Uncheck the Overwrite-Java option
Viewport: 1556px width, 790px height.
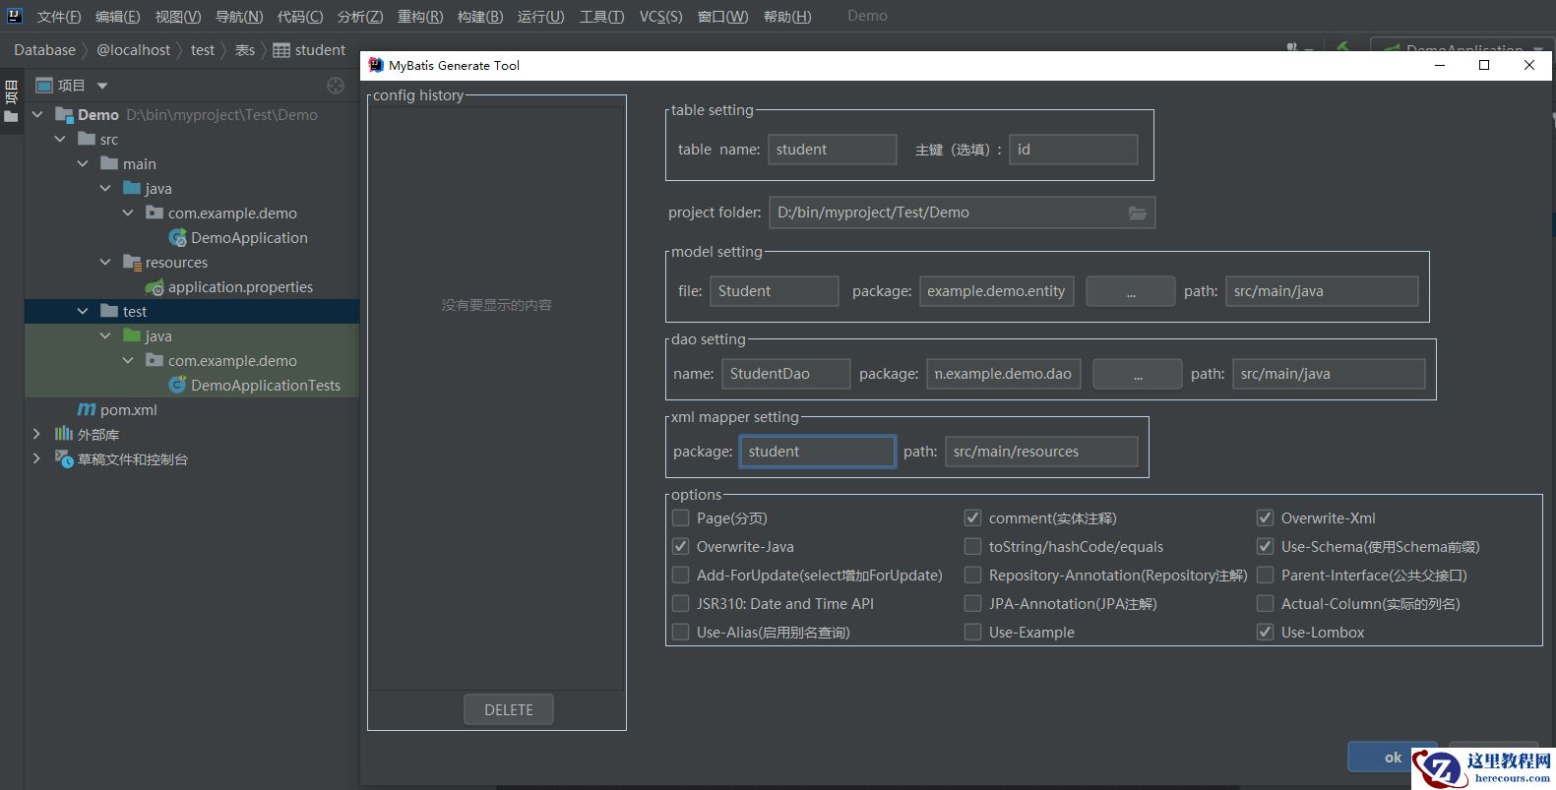click(680, 546)
